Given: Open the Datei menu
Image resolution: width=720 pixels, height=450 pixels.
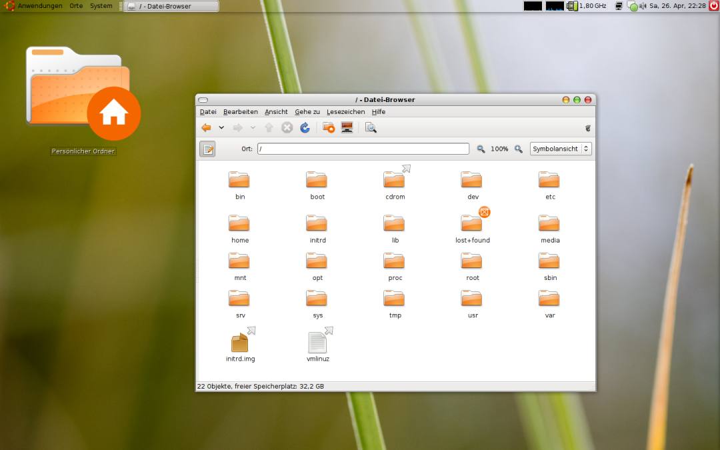Looking at the screenshot, I should [x=208, y=111].
